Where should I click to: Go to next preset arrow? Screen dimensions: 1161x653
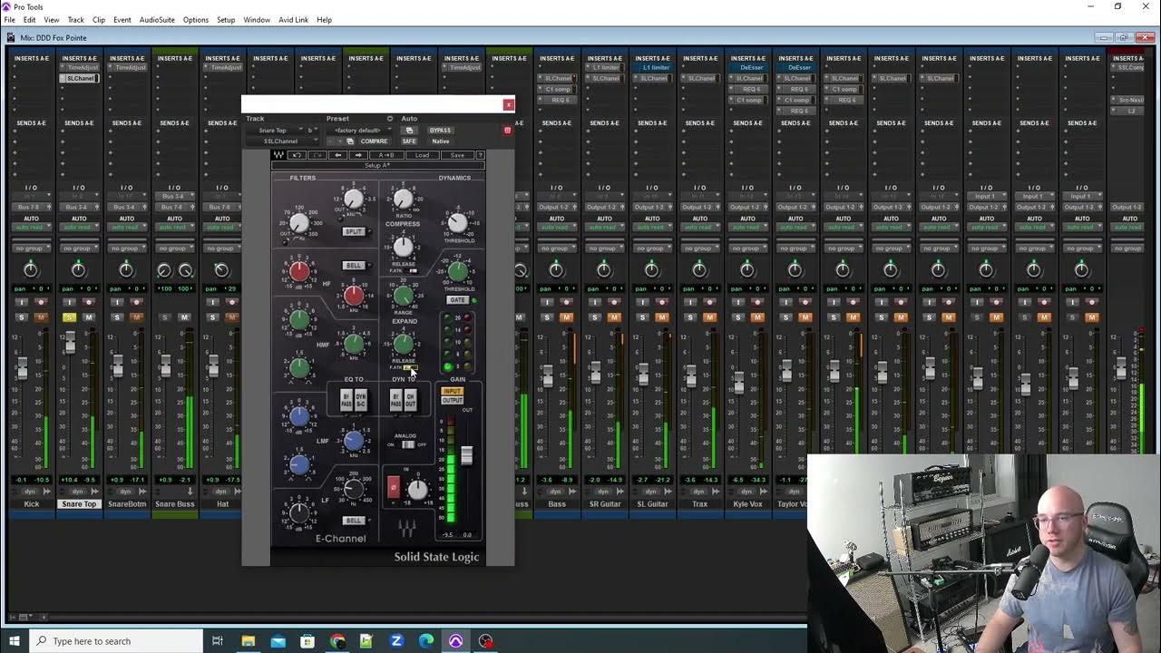[358, 155]
